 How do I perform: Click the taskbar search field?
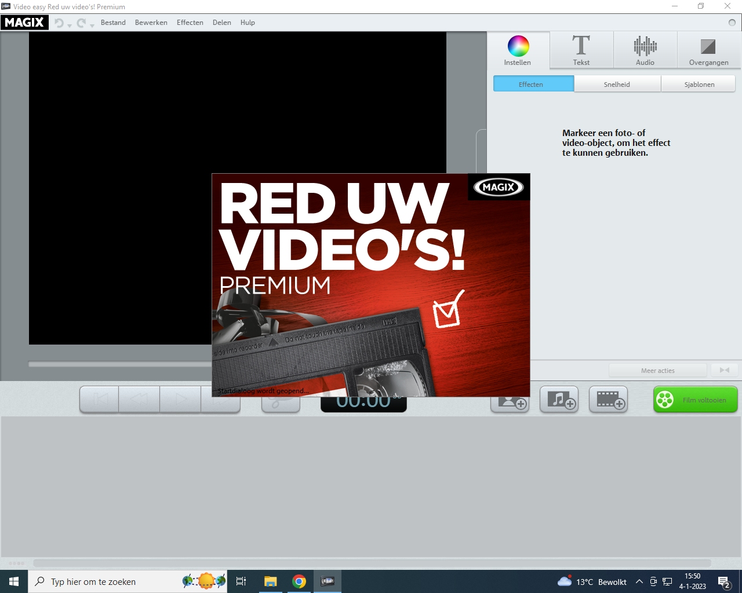click(x=128, y=581)
